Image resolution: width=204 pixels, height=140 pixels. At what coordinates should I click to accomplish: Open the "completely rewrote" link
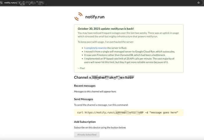point(96,48)
